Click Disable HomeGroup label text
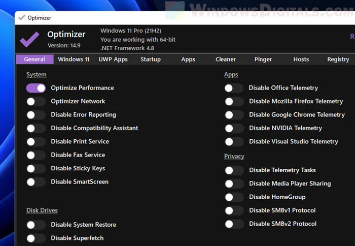 277,197
